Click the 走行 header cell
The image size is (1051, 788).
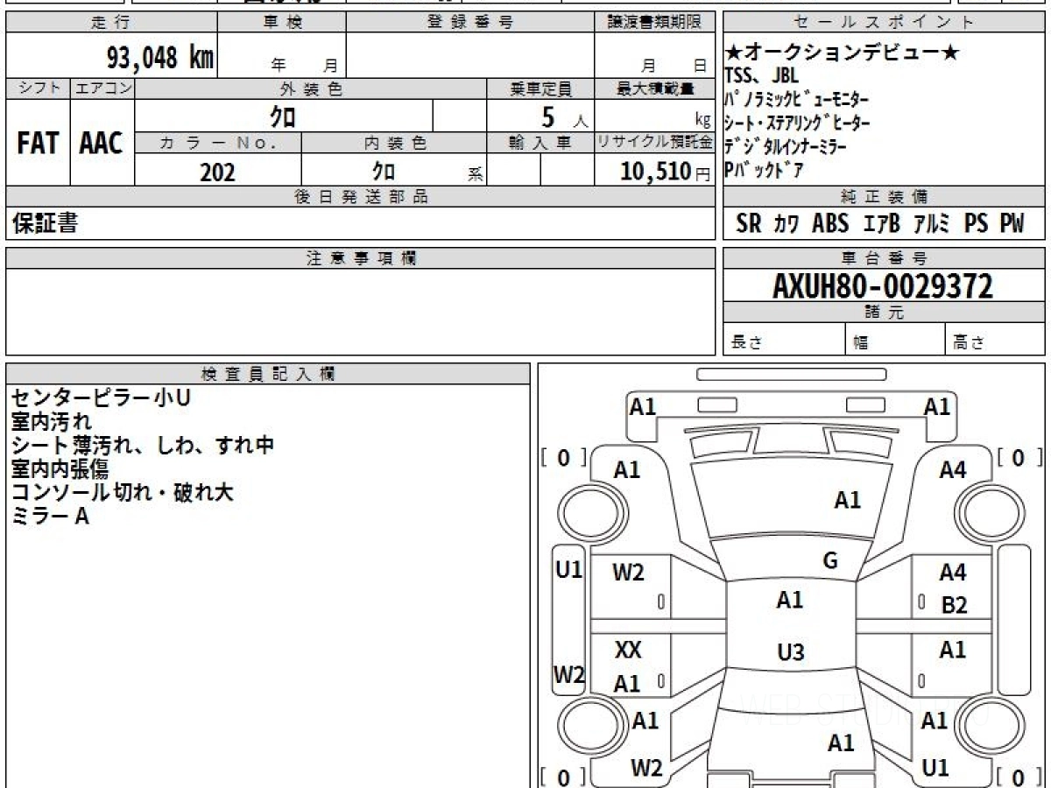point(110,22)
